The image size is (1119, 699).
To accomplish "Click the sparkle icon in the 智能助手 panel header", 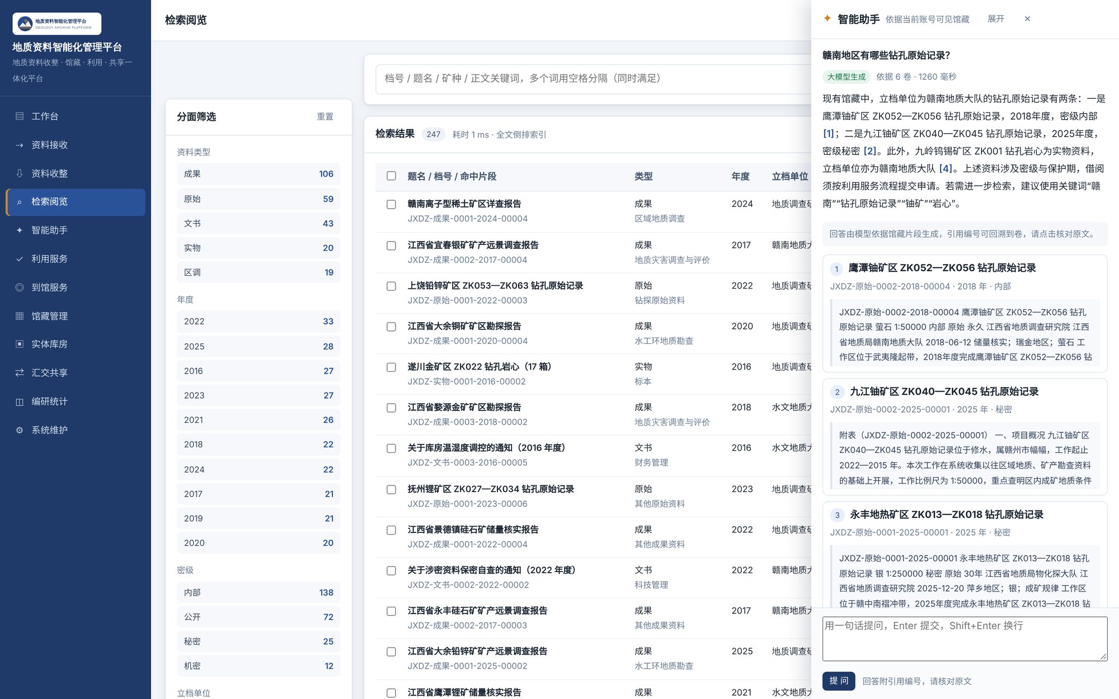I will tap(827, 18).
